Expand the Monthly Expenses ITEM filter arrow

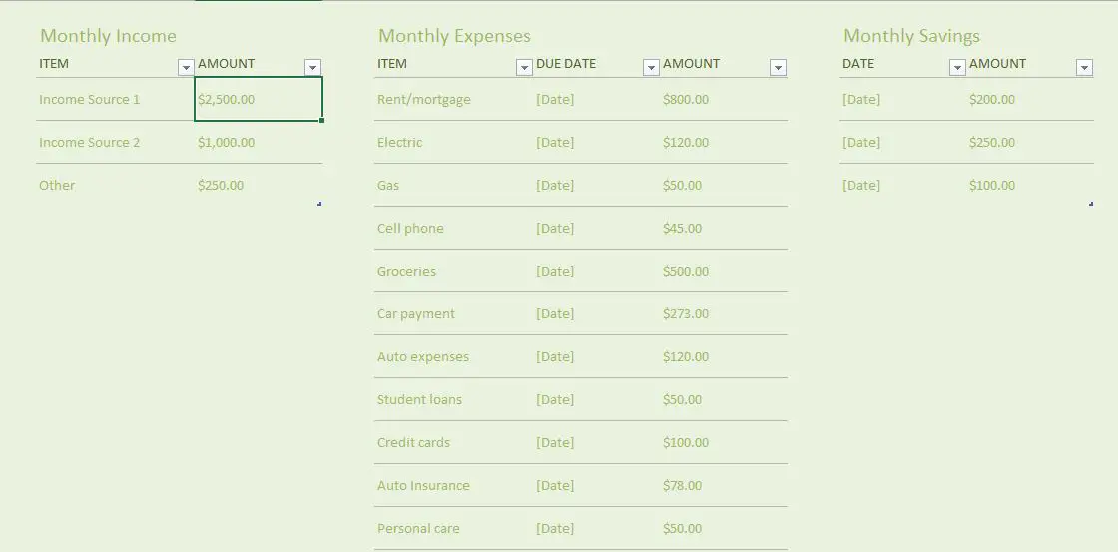524,67
